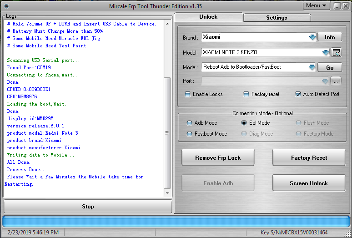
Task: Click log line 'Found Port:COM19'
Action: coord(29,67)
